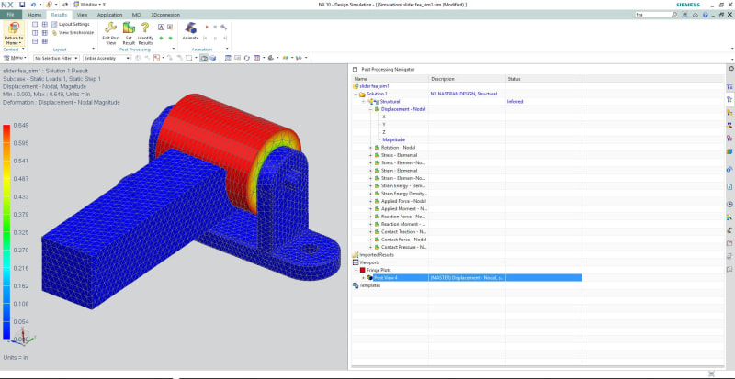Expand the Strain - Elemental node

(370, 171)
